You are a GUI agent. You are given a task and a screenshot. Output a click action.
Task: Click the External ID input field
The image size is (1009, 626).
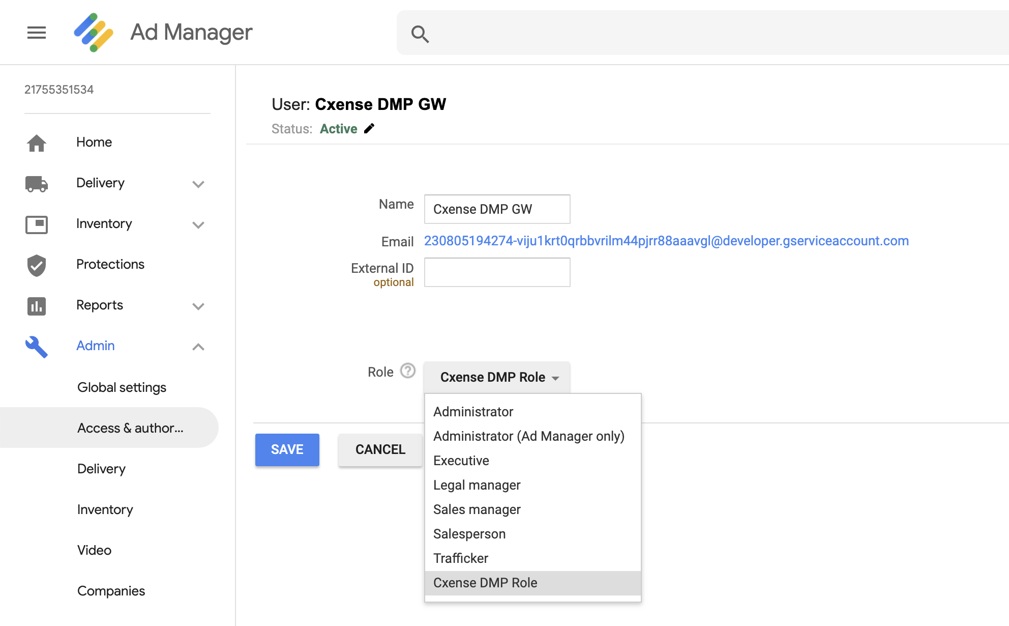[497, 272]
